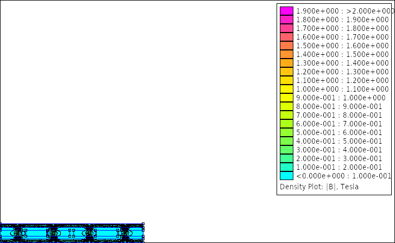Click the legend text '1.500e+000 : 1.600e+000'
The height and width of the screenshot is (243, 395).
pyautogui.click(x=343, y=46)
